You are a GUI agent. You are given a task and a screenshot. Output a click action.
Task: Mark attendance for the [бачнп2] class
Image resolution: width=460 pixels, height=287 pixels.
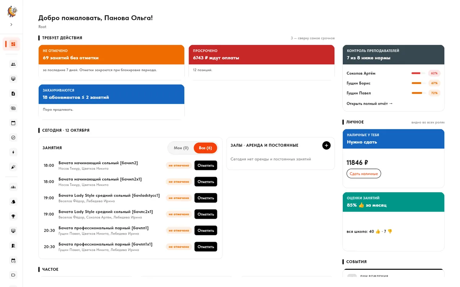[206, 165]
